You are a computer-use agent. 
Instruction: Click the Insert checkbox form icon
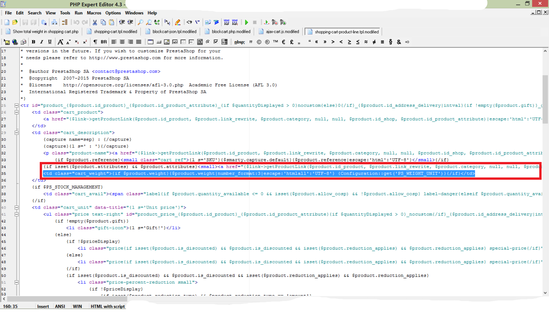216,42
